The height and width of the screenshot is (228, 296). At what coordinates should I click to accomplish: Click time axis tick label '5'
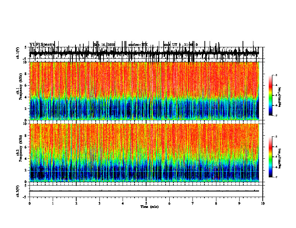(x=146, y=203)
